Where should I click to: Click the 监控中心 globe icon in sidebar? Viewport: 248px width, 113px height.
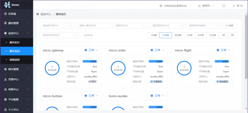5,33
